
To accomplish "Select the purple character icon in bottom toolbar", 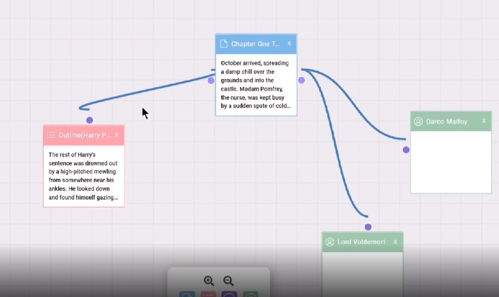I will [229, 295].
